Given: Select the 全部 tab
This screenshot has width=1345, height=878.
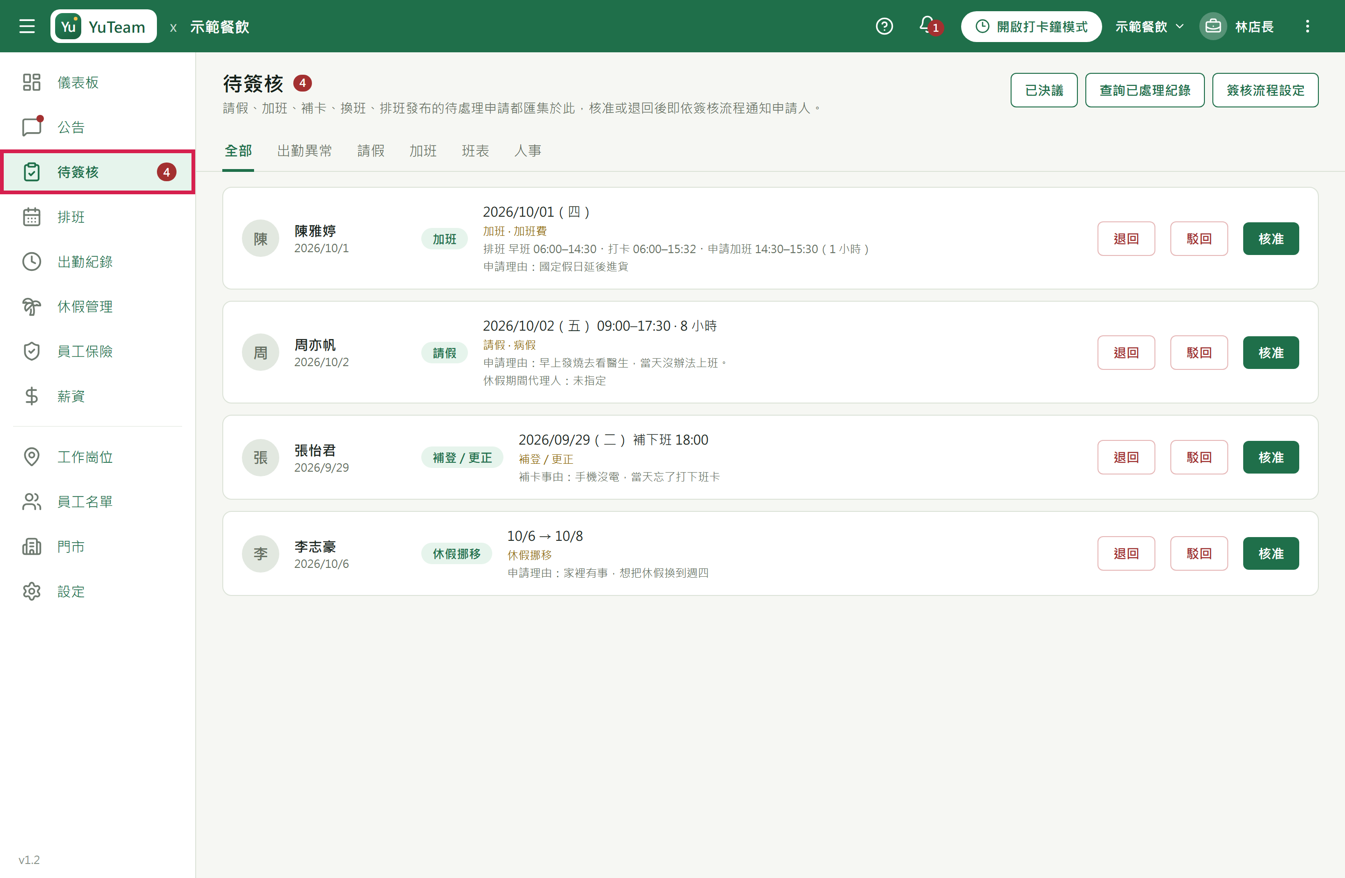Looking at the screenshot, I should click(238, 151).
